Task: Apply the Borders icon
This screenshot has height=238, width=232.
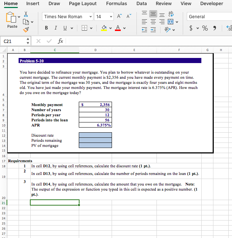Action: pyautogui.click(x=85, y=28)
